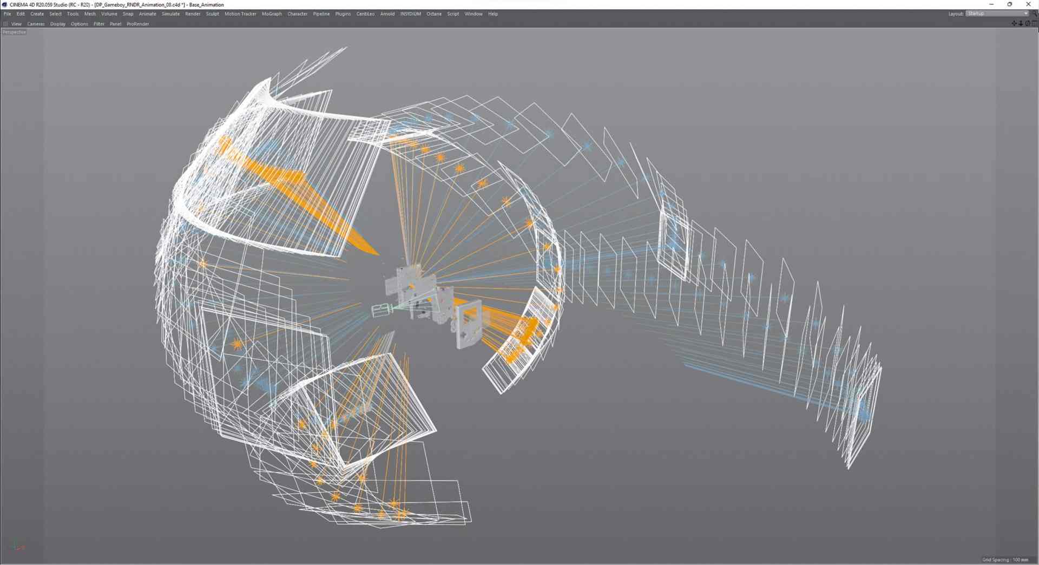Open the Layout dropdown showing Startup
1039x565 pixels.
point(996,14)
